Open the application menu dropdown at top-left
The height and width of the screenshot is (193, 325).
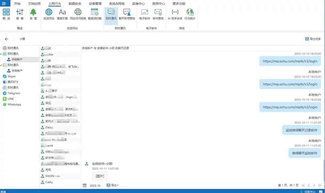(5, 3)
